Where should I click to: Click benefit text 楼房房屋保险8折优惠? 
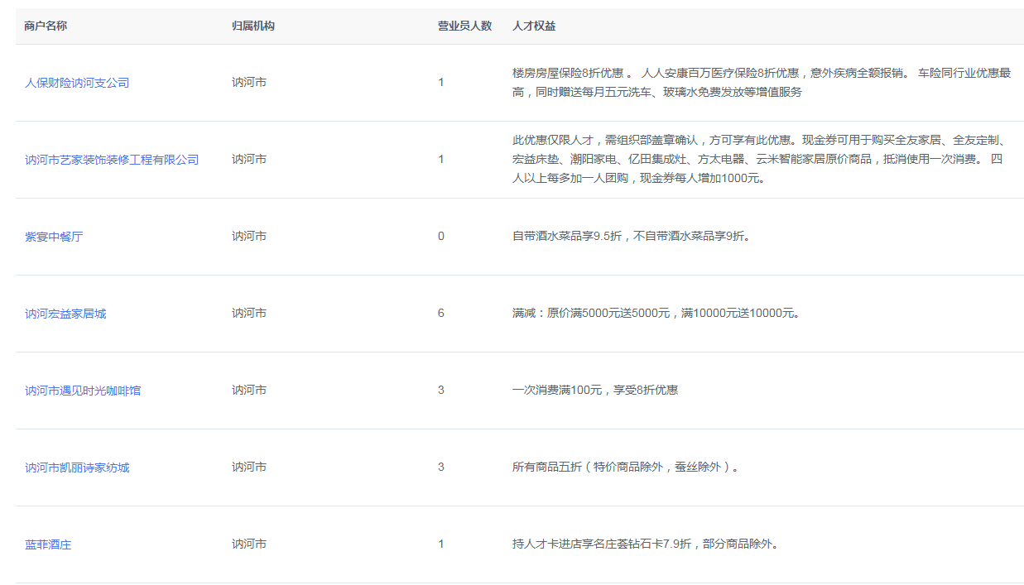568,73
